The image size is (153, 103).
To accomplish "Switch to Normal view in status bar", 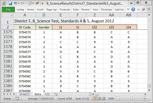I will click(95, 99).
